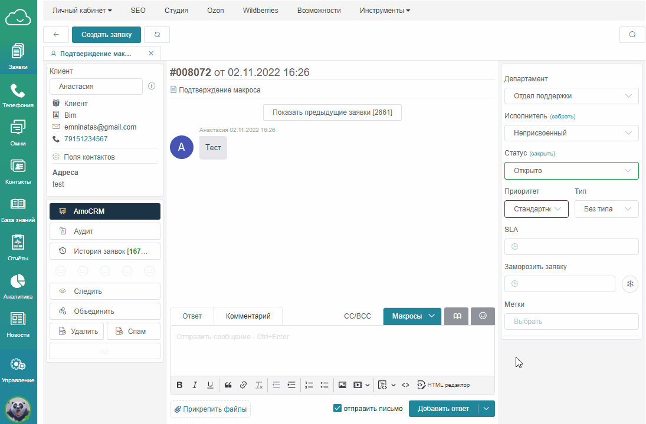The height and width of the screenshot is (424, 646).
Task: Close the Подтверждение мак... ticket tab
Action: tap(151, 54)
